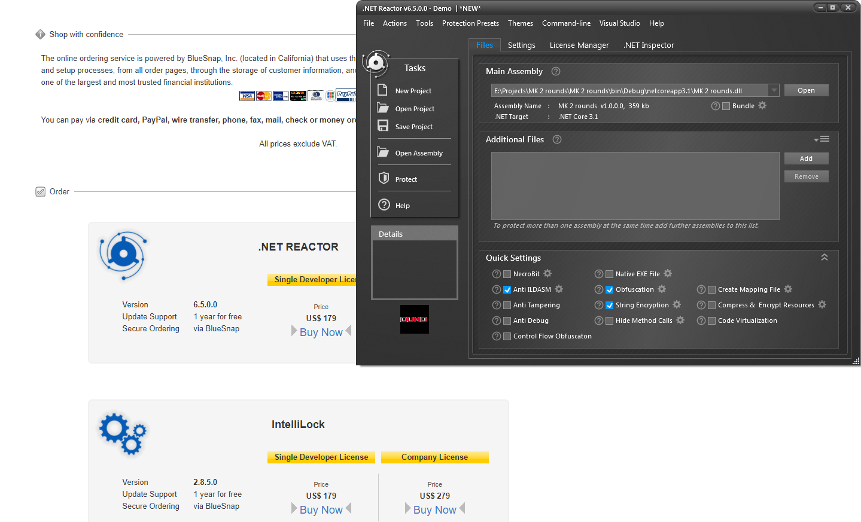This screenshot has width=861, height=522.
Task: Click Buy Now for IntelliLock Company License
Action: tap(435, 509)
